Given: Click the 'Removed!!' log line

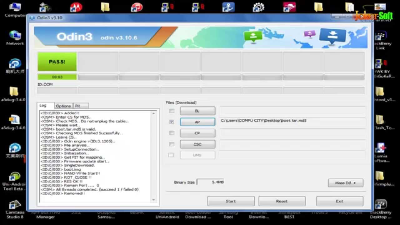Looking at the screenshot, I should pyautogui.click(x=63, y=193).
